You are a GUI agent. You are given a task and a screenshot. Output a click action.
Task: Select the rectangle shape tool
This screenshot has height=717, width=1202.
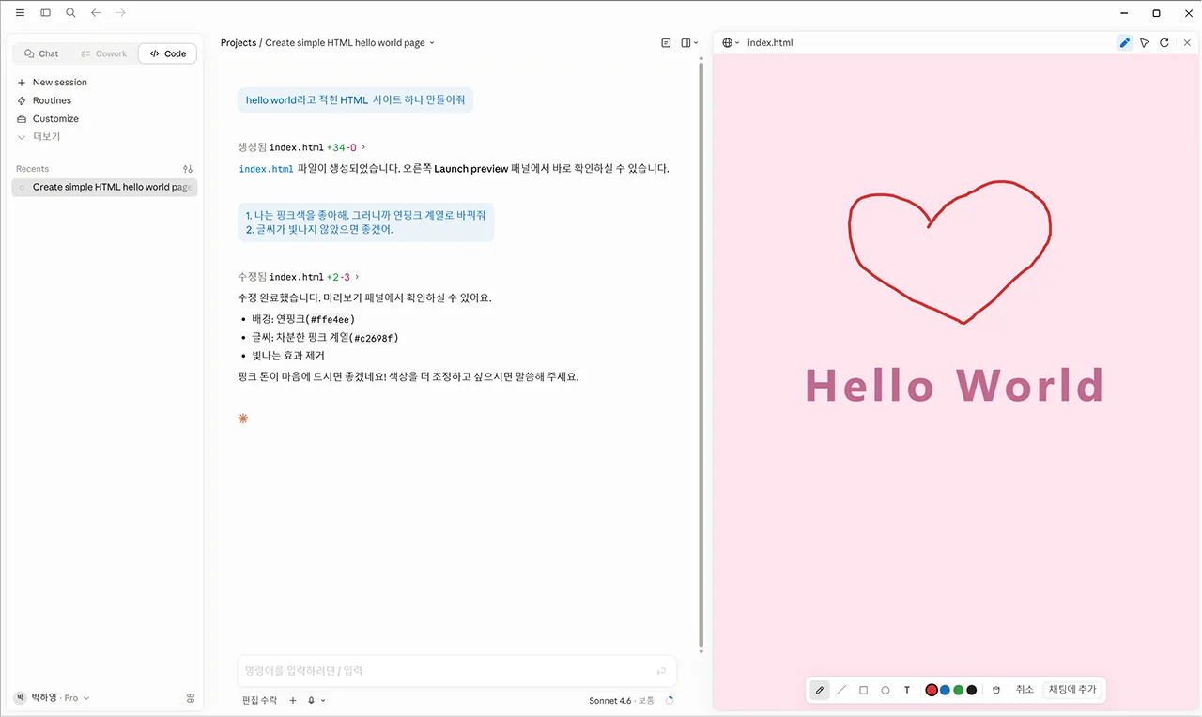pos(863,690)
